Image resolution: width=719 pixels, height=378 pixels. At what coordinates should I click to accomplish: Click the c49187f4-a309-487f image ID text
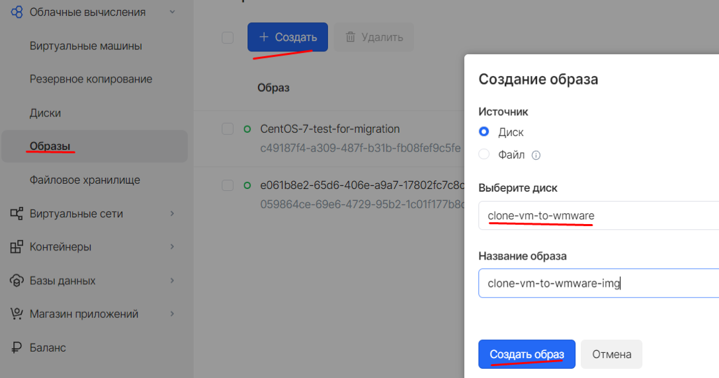click(x=360, y=149)
